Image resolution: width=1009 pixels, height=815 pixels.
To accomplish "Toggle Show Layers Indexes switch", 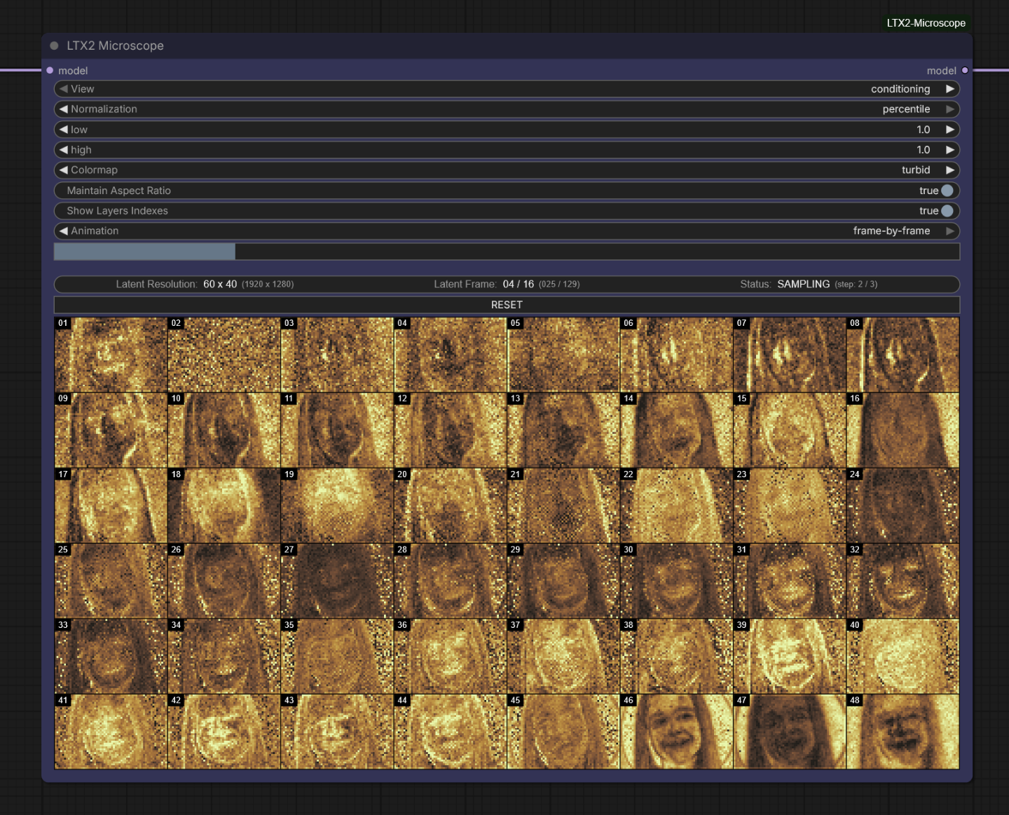I will click(947, 211).
